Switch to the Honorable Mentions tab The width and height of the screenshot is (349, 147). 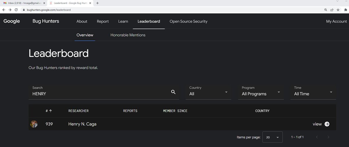coord(128,35)
